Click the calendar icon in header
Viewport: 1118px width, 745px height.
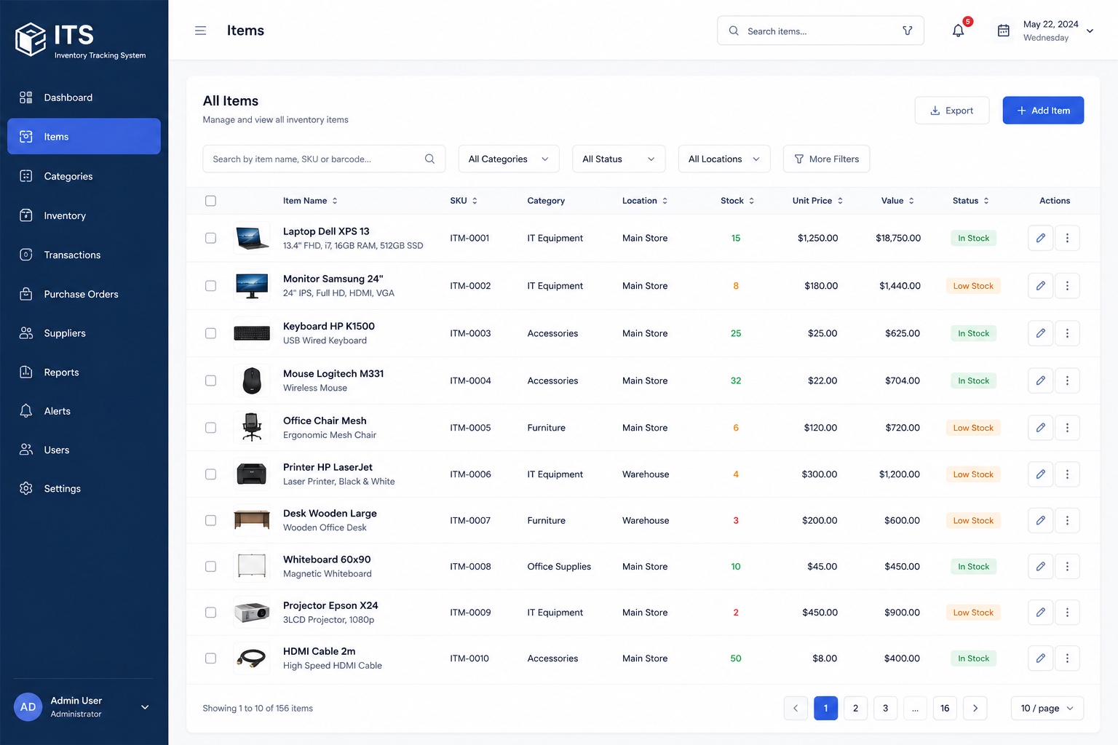(1003, 31)
